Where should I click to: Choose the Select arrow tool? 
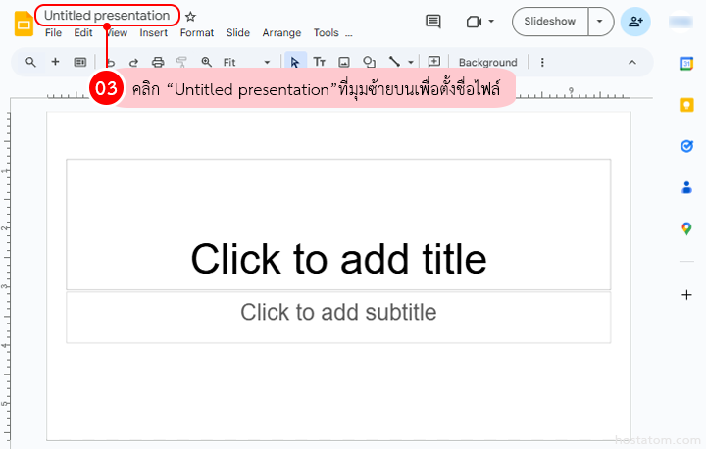[x=295, y=62]
